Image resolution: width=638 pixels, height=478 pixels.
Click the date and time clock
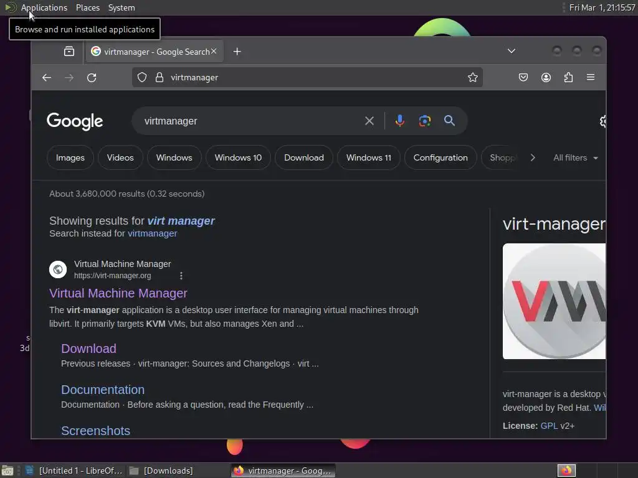602,7
